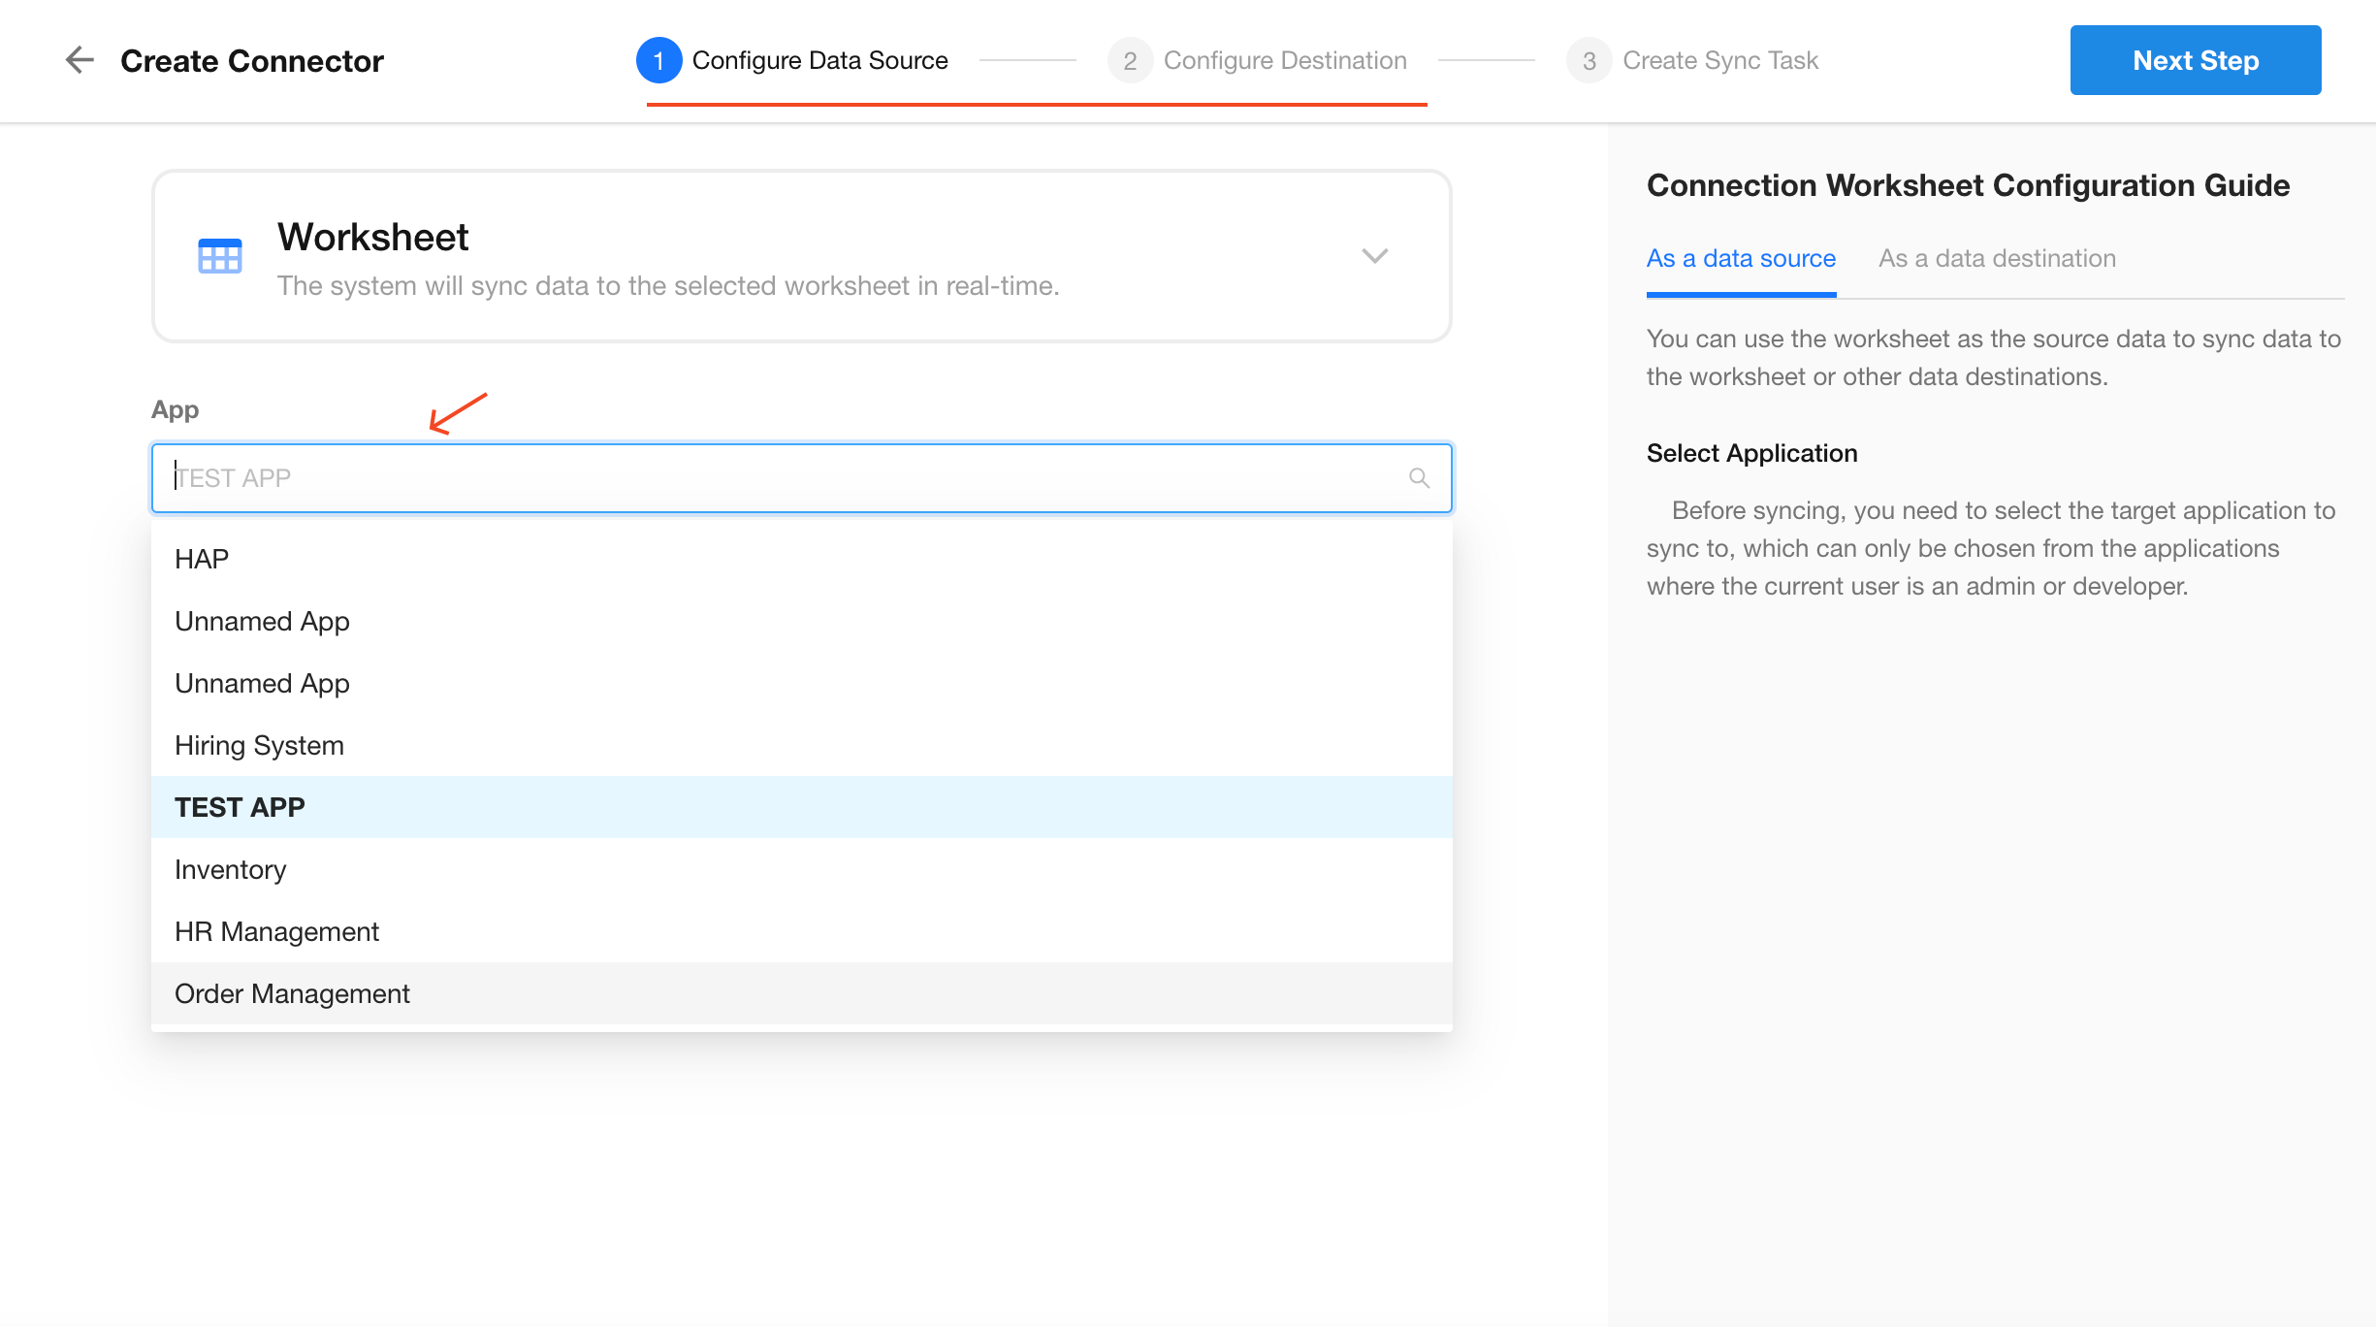The height and width of the screenshot is (1327, 2376).
Task: Open As a data source tab
Action: [1741, 258]
